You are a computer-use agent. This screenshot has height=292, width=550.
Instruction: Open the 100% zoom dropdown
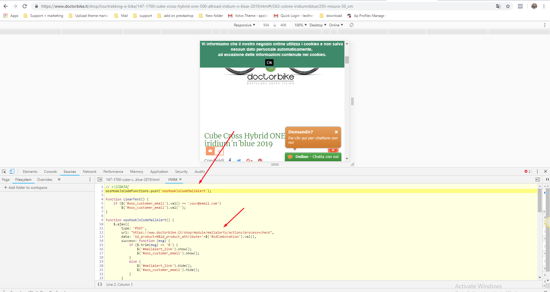(x=301, y=25)
